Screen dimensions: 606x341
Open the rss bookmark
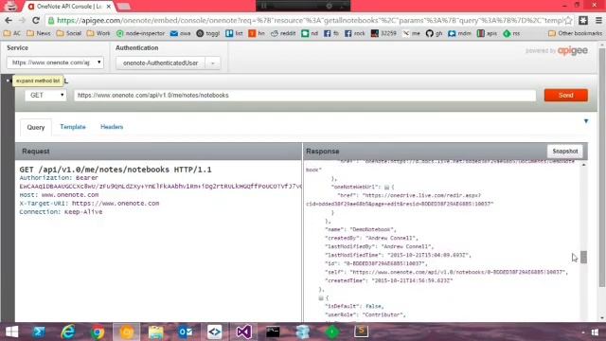[511, 34]
